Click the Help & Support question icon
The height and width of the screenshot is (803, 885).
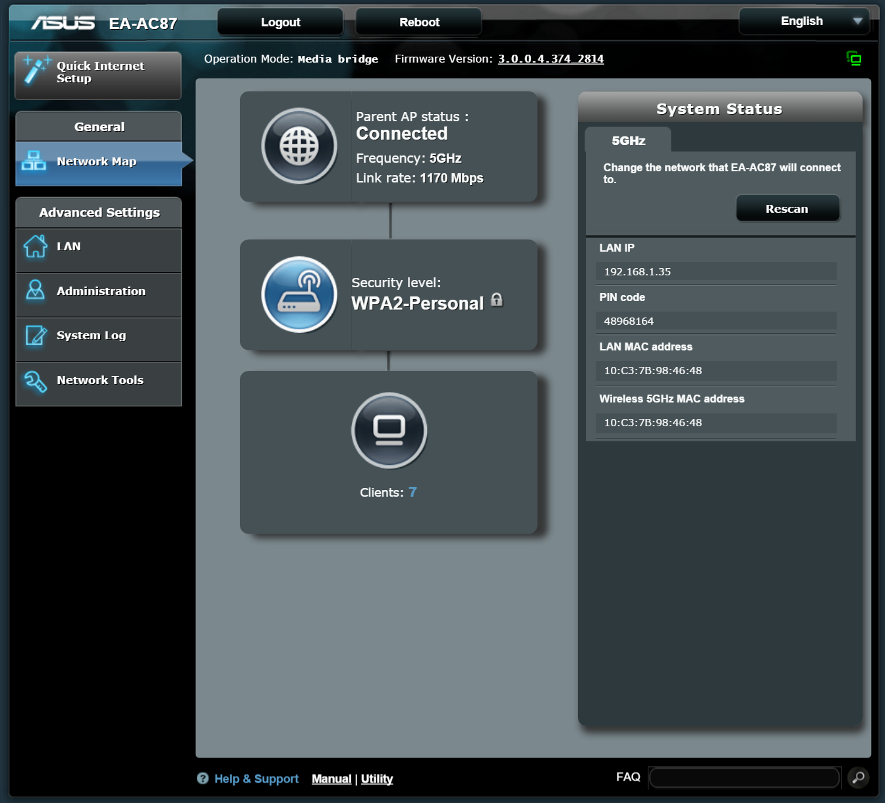point(203,779)
